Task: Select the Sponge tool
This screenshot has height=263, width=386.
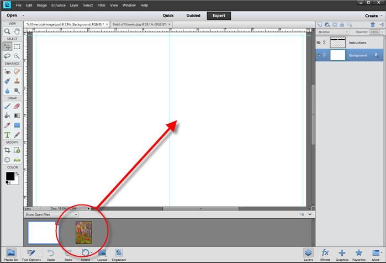Action: click(x=17, y=91)
